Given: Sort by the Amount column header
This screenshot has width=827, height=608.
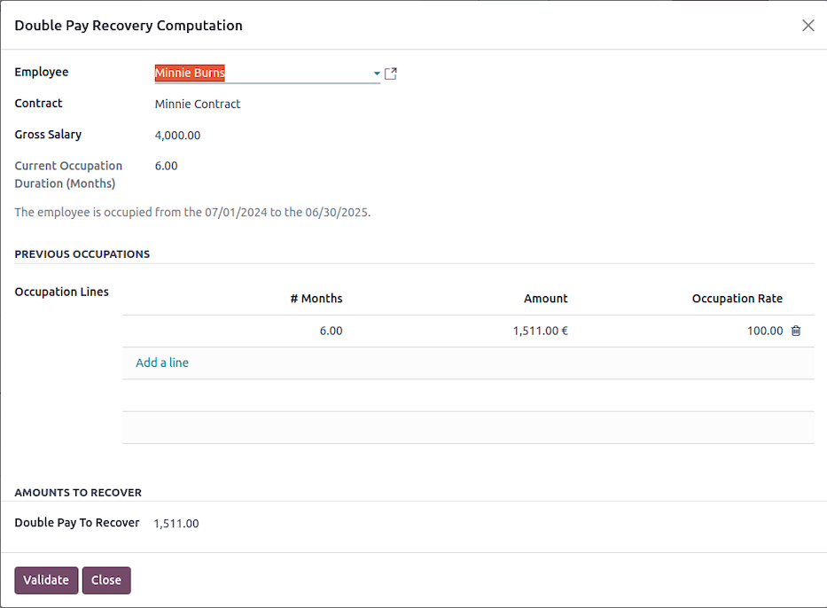Looking at the screenshot, I should (x=545, y=299).
